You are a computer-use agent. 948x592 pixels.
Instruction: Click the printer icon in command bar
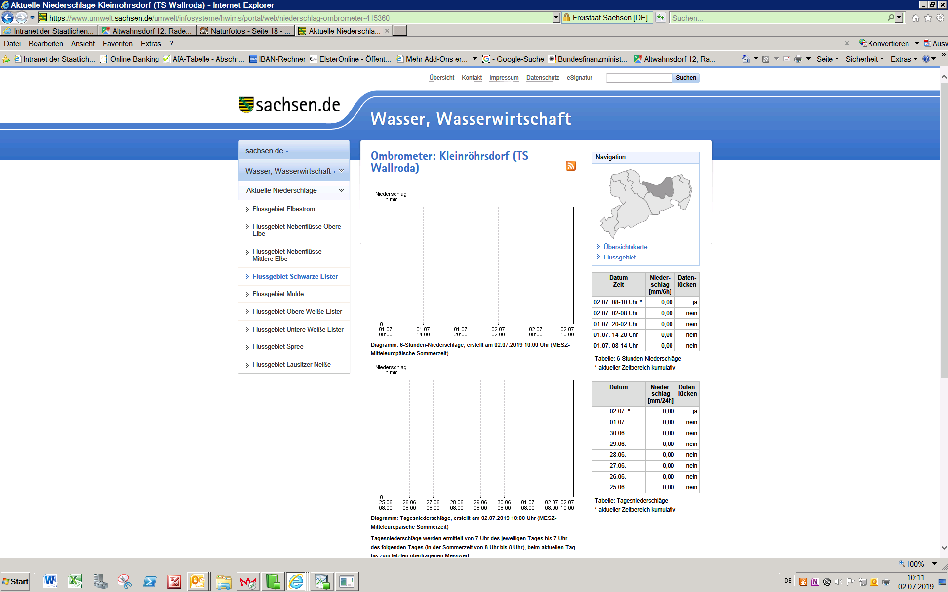click(x=798, y=59)
